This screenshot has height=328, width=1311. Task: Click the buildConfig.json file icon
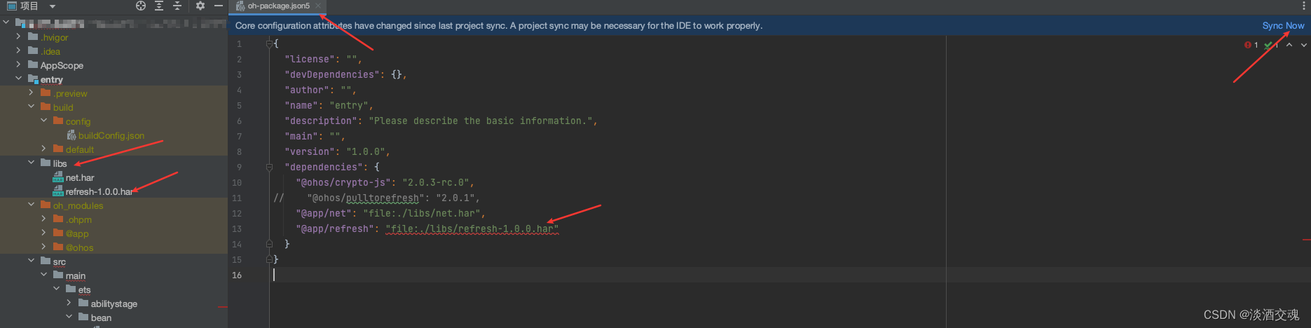tap(71, 135)
